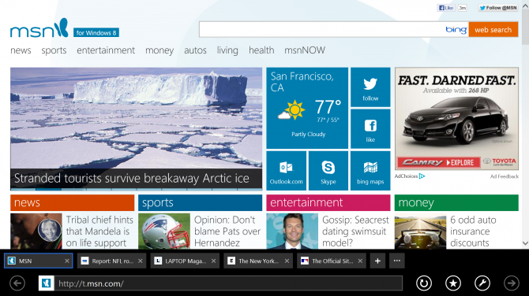The width and height of the screenshot is (529, 296).
Task: Refresh the page with the reload icon
Action: (424, 283)
